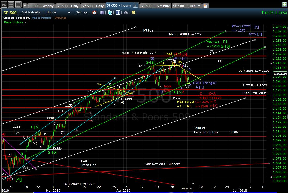Open a new chart tab
Screen dimensions: 288x193
click(x=205, y=6)
